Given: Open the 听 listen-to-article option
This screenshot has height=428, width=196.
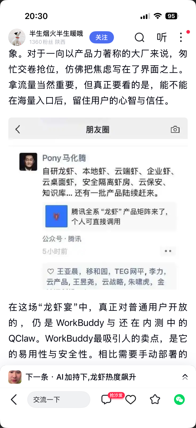Looking at the screenshot, I should coord(162,37).
